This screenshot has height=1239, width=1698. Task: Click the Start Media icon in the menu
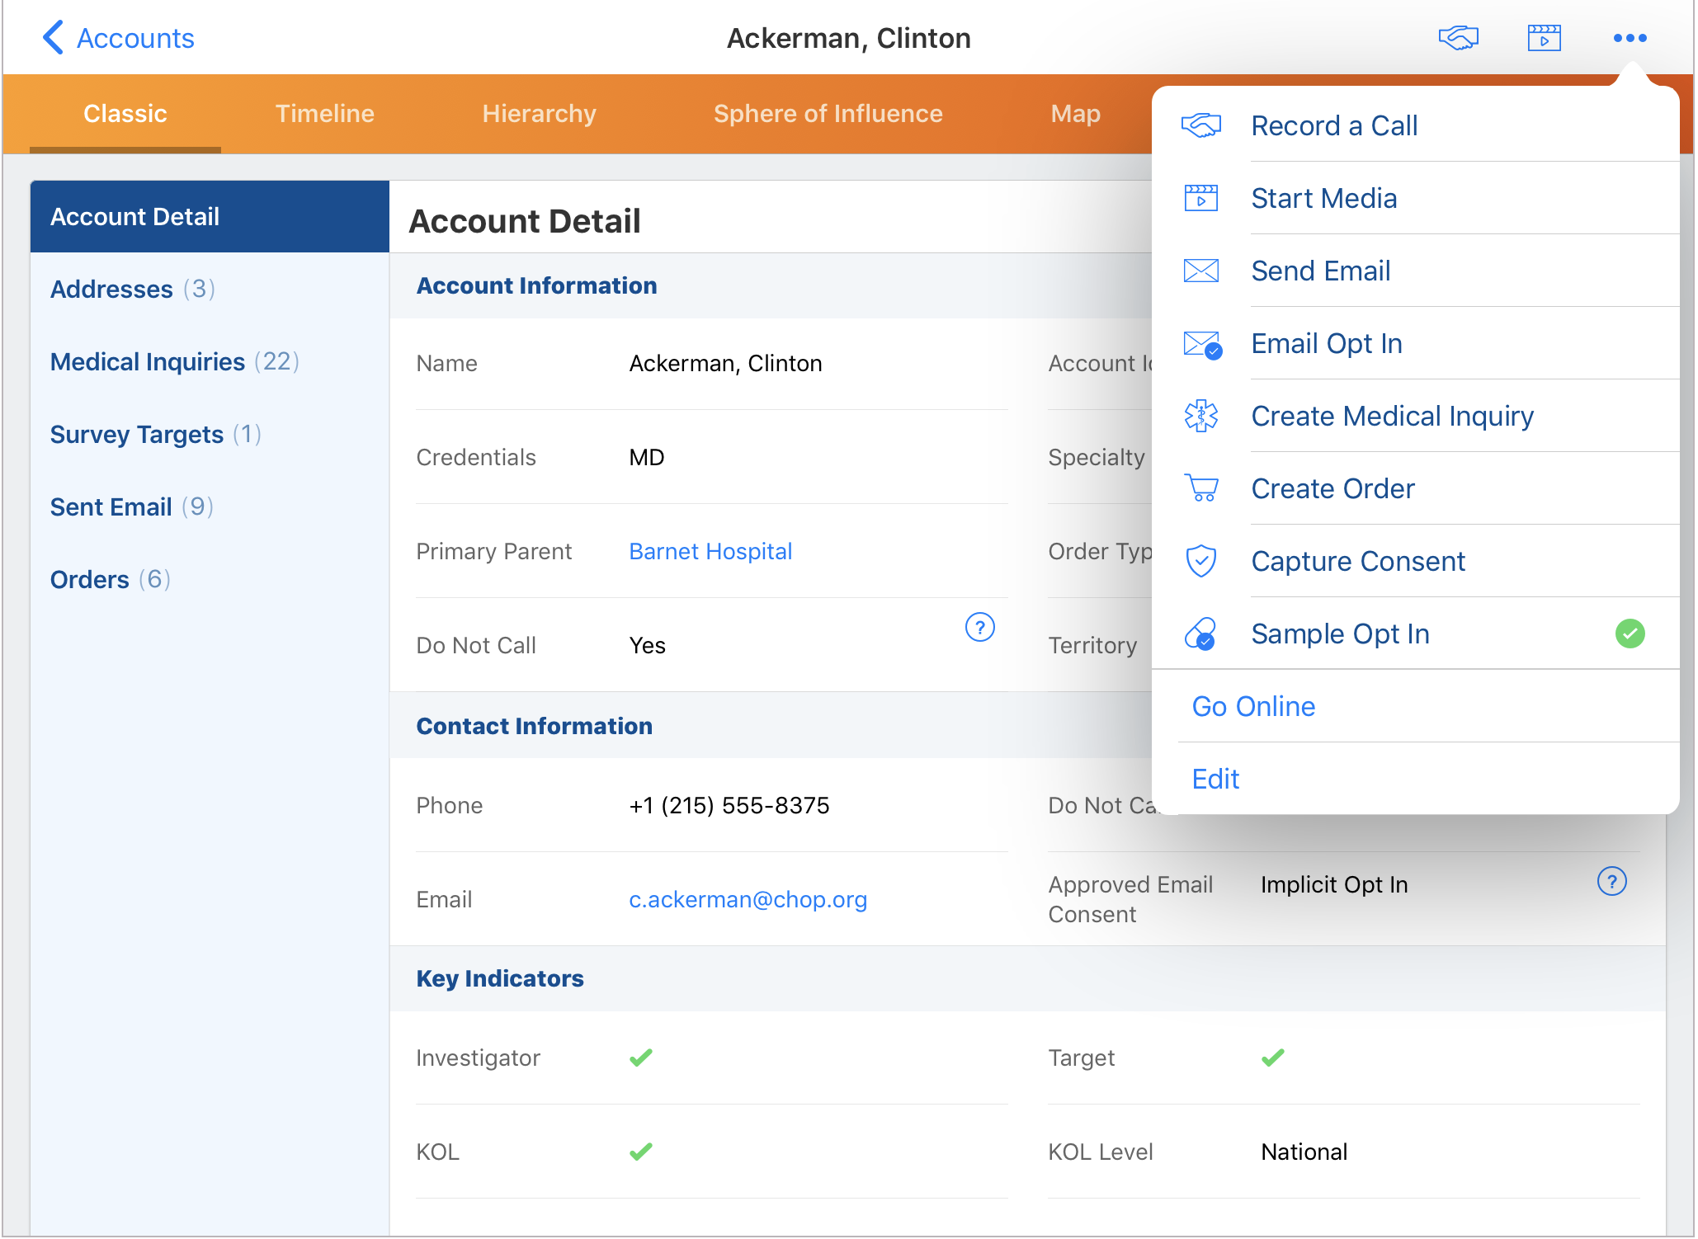tap(1200, 198)
